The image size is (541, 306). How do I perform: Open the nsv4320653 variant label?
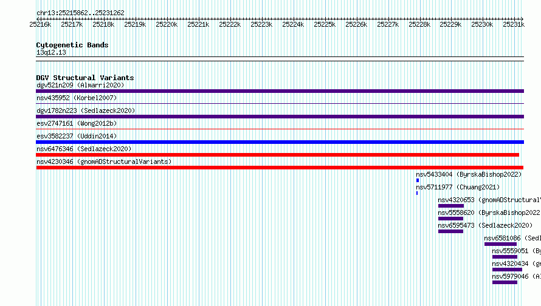489,200
